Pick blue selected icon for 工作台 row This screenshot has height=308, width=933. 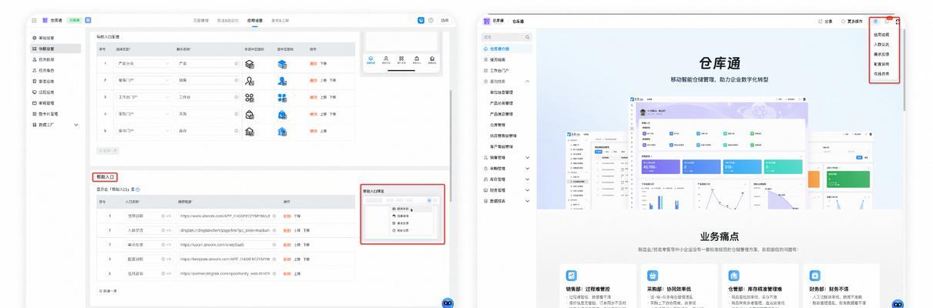(283, 97)
